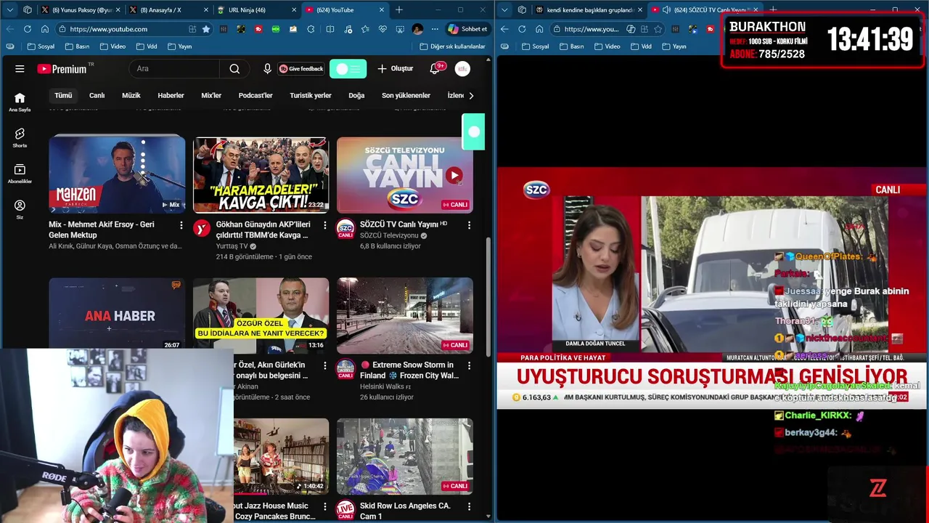
Task: Select the Müzik category chip
Action: (131, 95)
